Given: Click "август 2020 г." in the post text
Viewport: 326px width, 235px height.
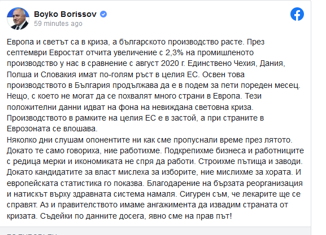Looking at the screenshot, I should pos(160,64).
